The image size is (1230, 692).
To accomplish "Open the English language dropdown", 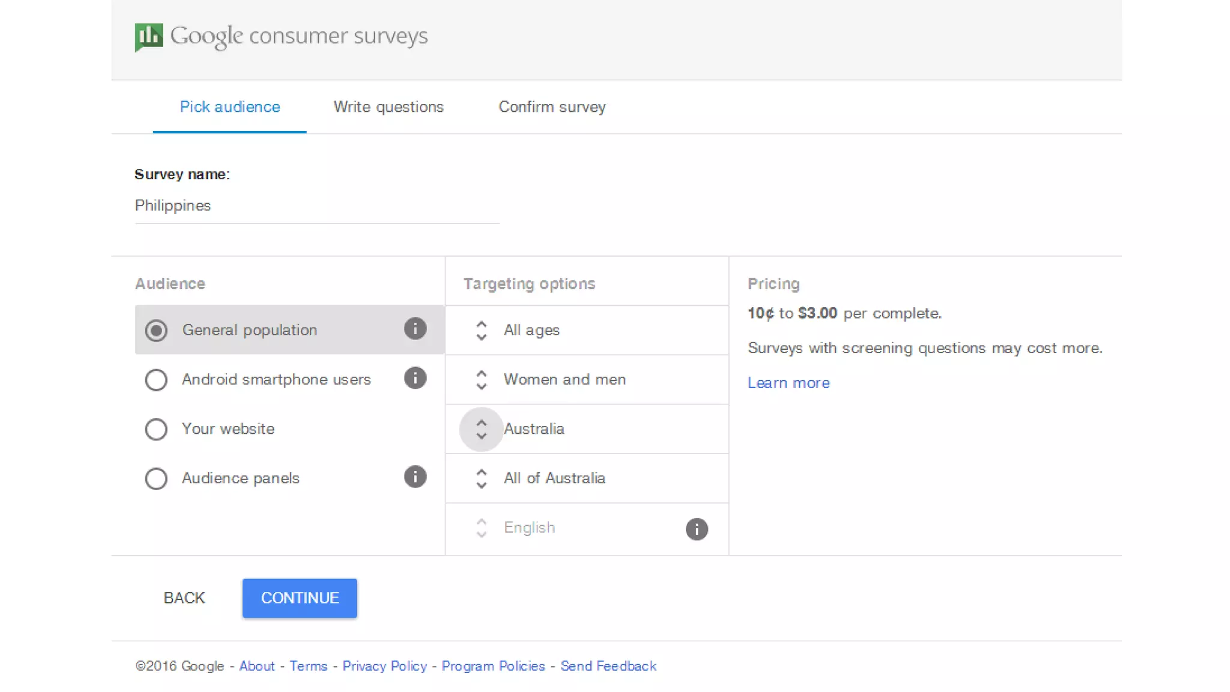I will (529, 528).
